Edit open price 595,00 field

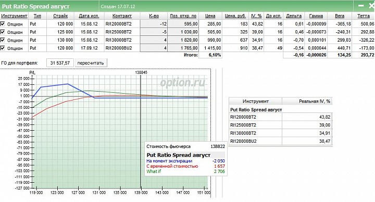tap(183, 24)
